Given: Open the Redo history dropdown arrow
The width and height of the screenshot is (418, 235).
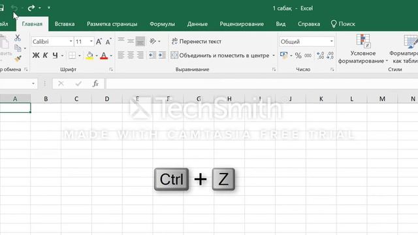Looking at the screenshot, I should tap(39, 8).
